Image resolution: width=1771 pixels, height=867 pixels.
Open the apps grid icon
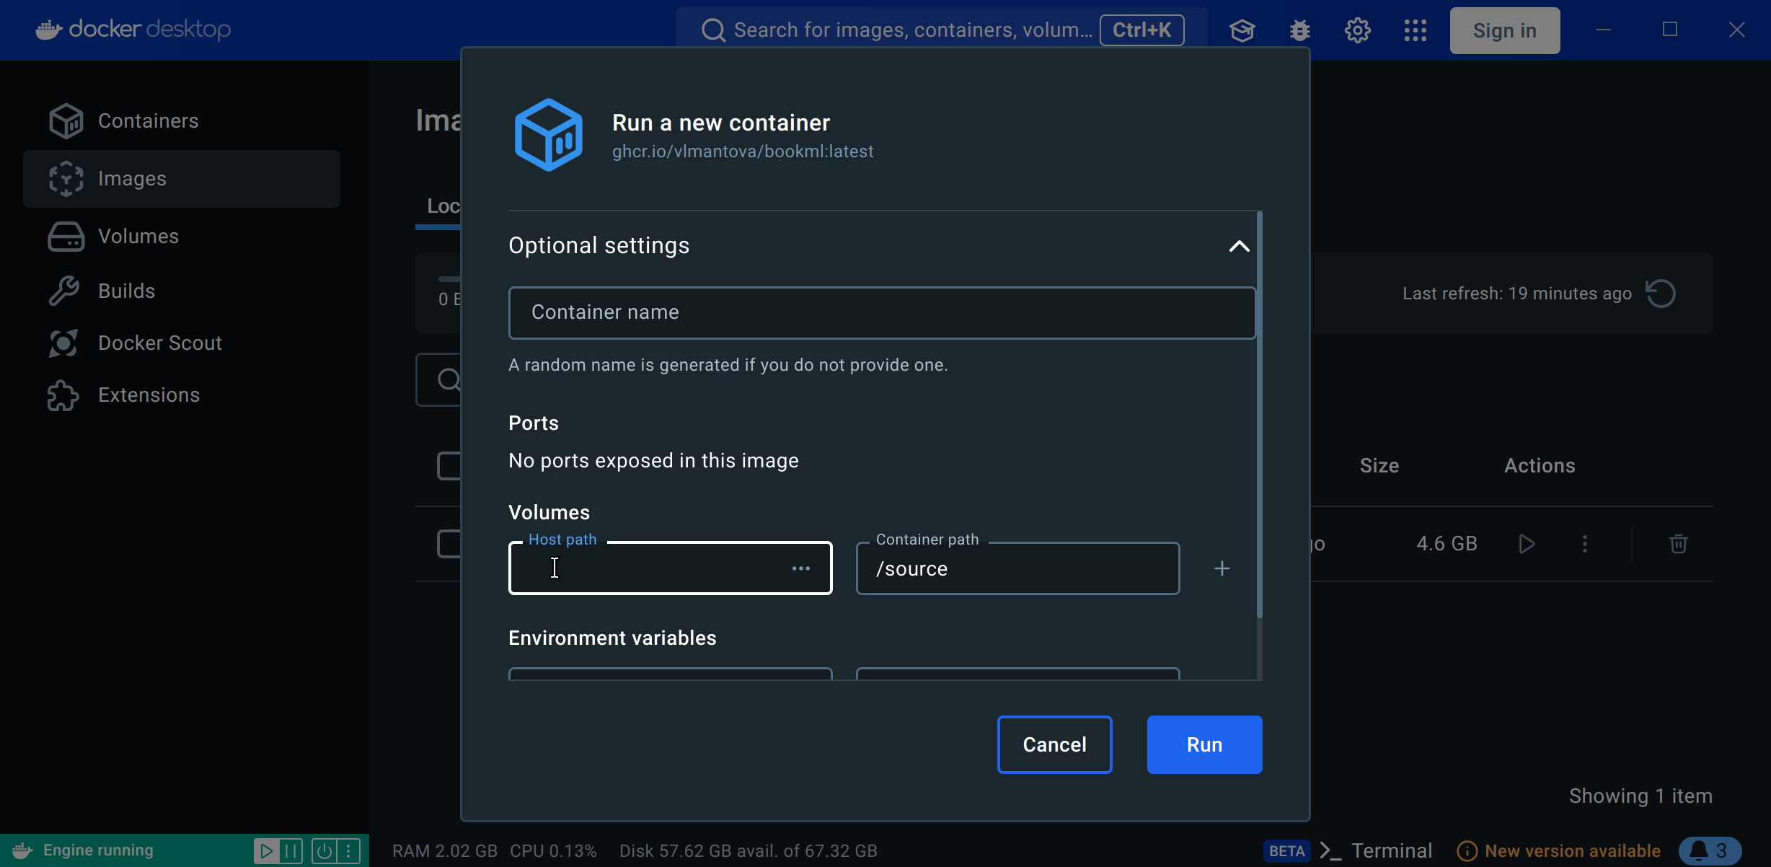pyautogui.click(x=1415, y=30)
